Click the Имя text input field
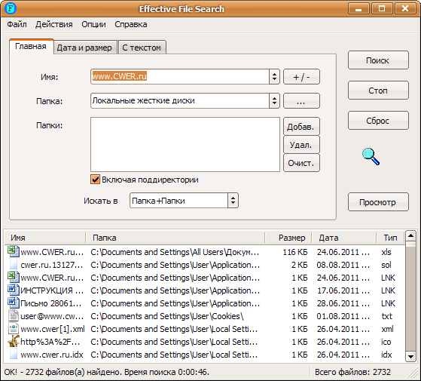 [180, 77]
